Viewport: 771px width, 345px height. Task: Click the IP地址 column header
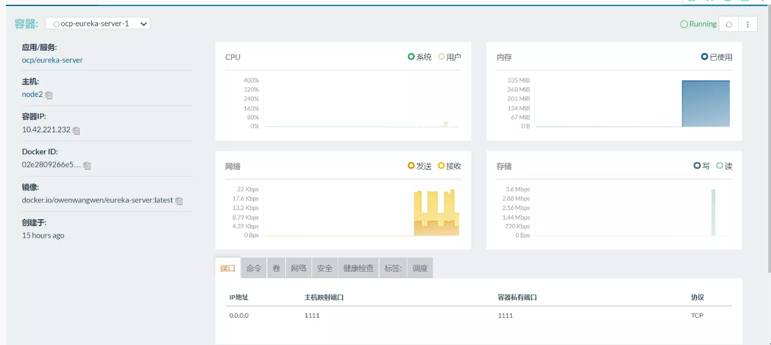point(239,297)
